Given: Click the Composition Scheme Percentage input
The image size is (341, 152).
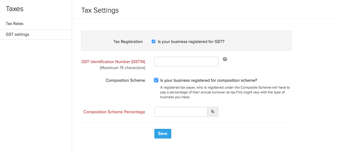Looking at the screenshot, I should pyautogui.click(x=181, y=112).
